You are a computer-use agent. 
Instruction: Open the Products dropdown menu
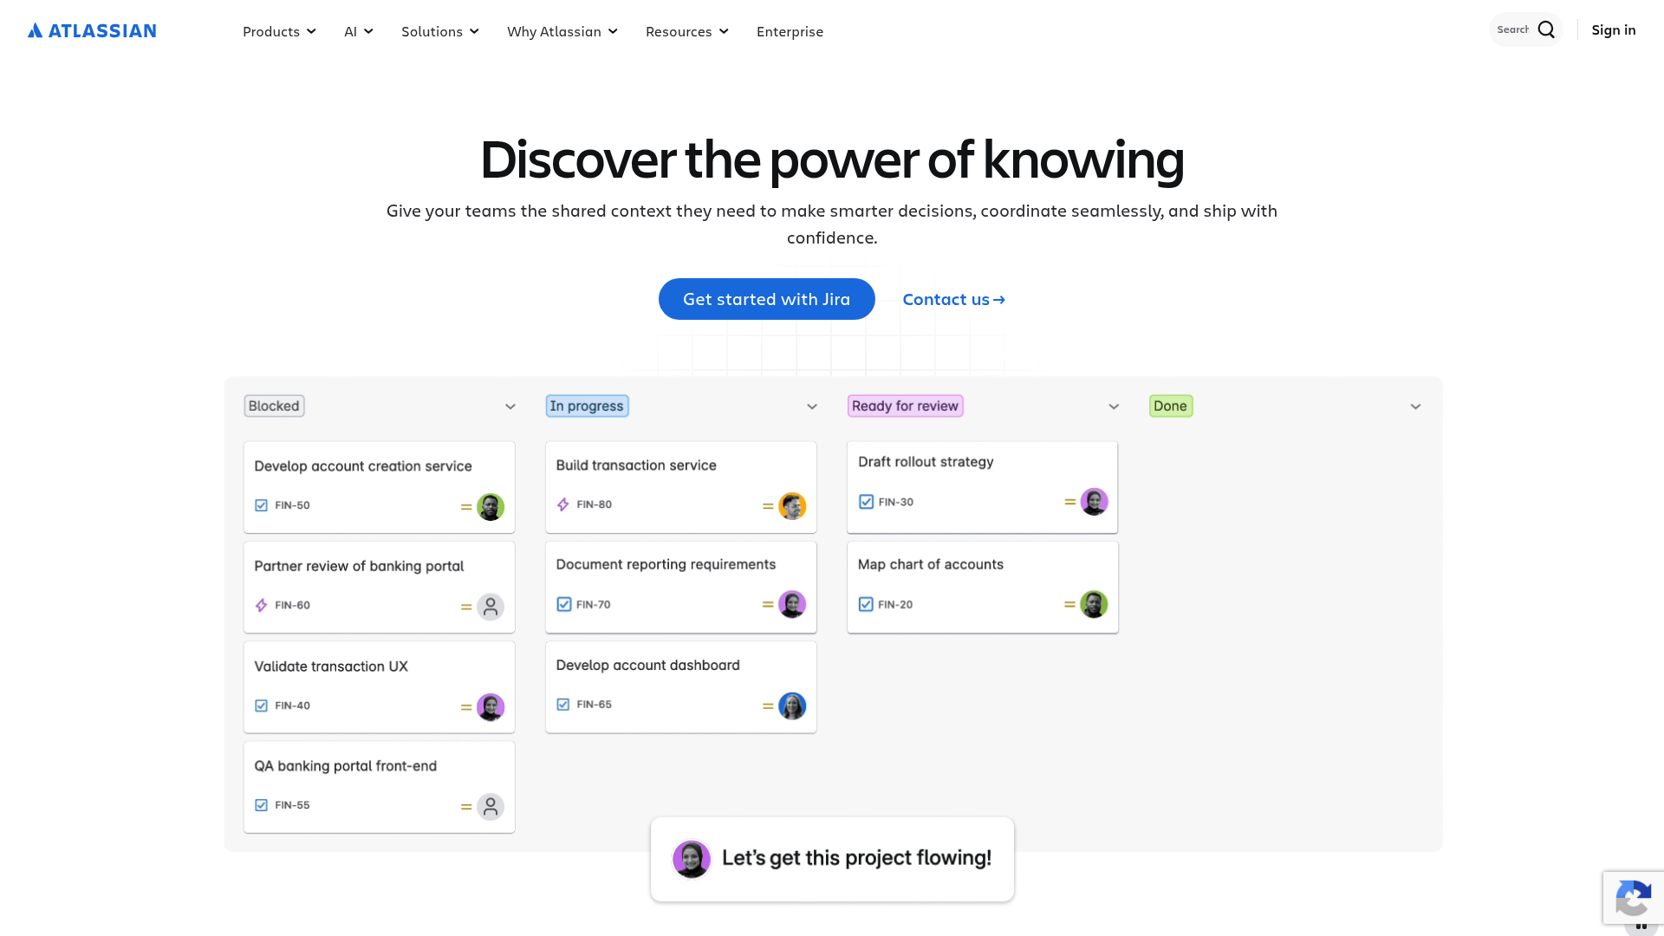pyautogui.click(x=279, y=31)
